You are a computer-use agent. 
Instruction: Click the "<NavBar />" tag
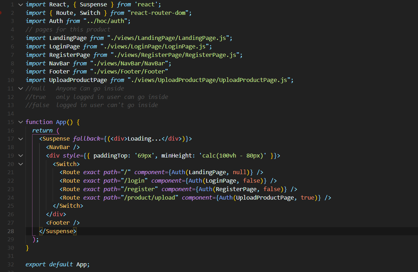pos(62,147)
